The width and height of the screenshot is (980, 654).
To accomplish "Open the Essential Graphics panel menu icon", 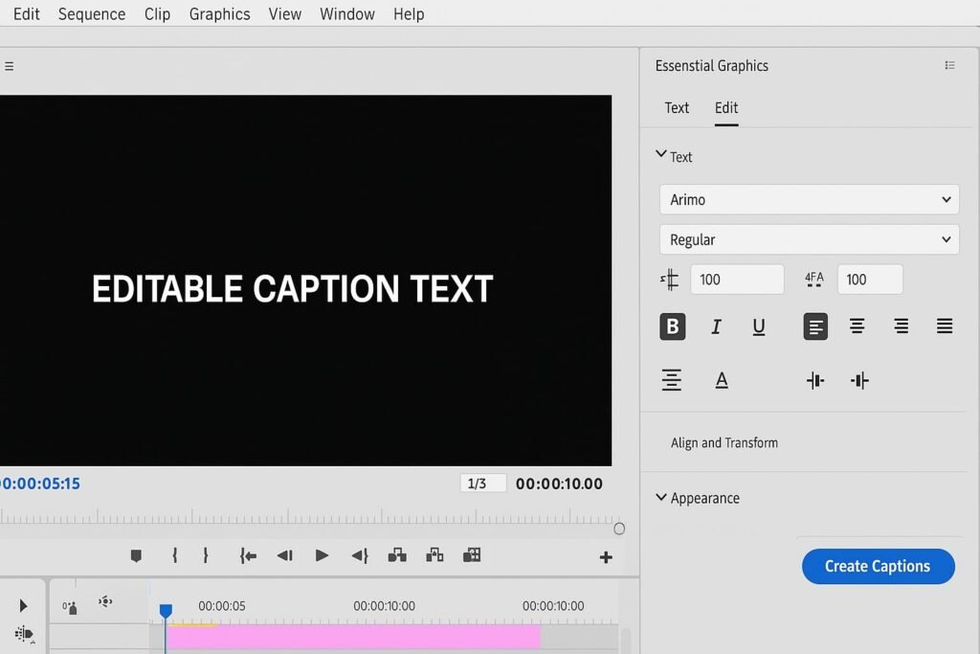I will tap(949, 66).
